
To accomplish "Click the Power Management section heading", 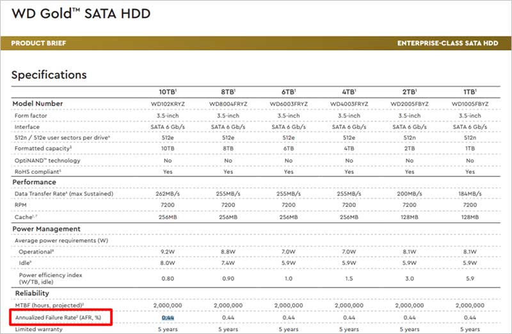I will point(46,229).
